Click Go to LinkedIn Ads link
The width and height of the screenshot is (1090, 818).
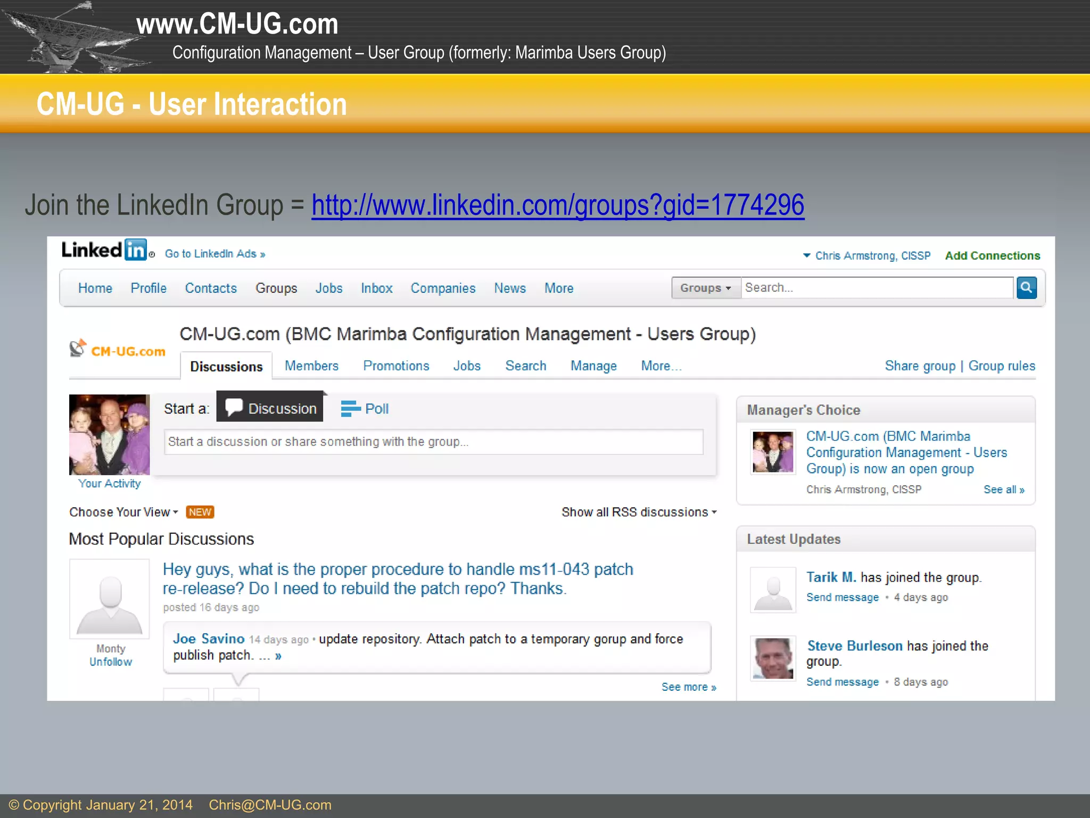pos(215,254)
